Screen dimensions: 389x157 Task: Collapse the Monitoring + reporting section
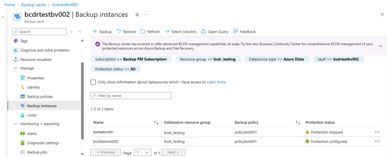[16, 124]
